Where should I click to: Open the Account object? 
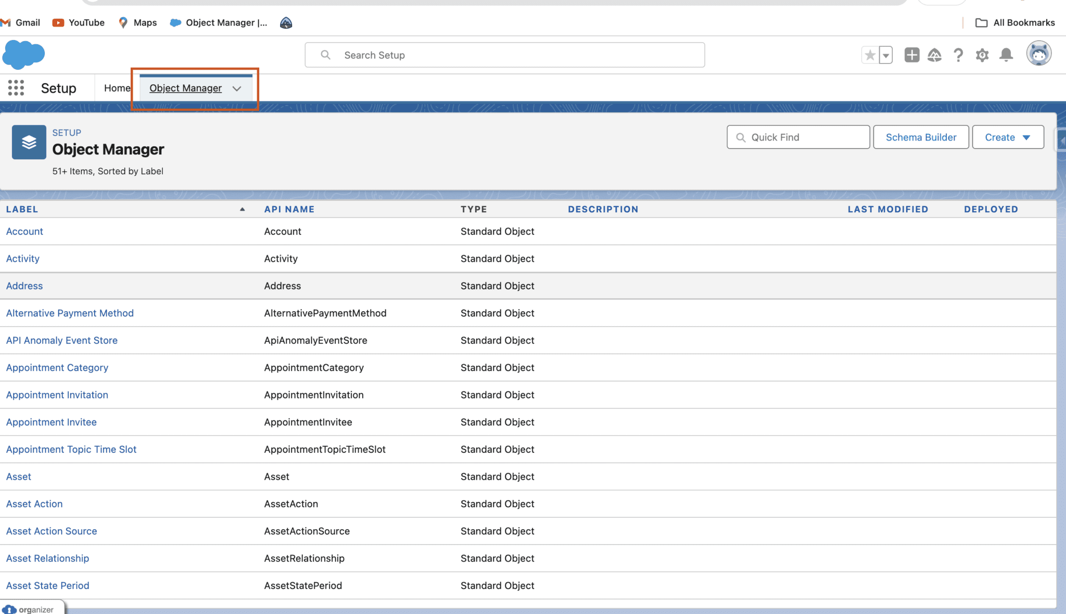tap(24, 231)
